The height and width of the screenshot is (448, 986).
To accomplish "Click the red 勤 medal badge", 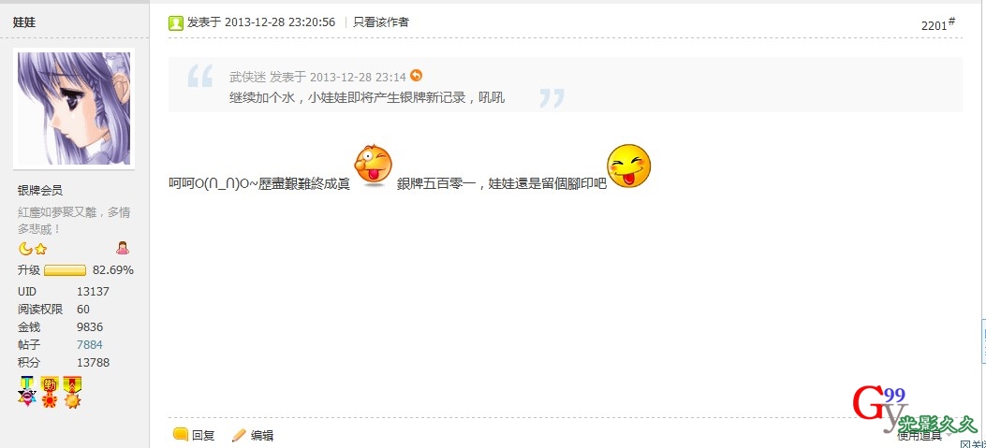I will click(x=50, y=392).
